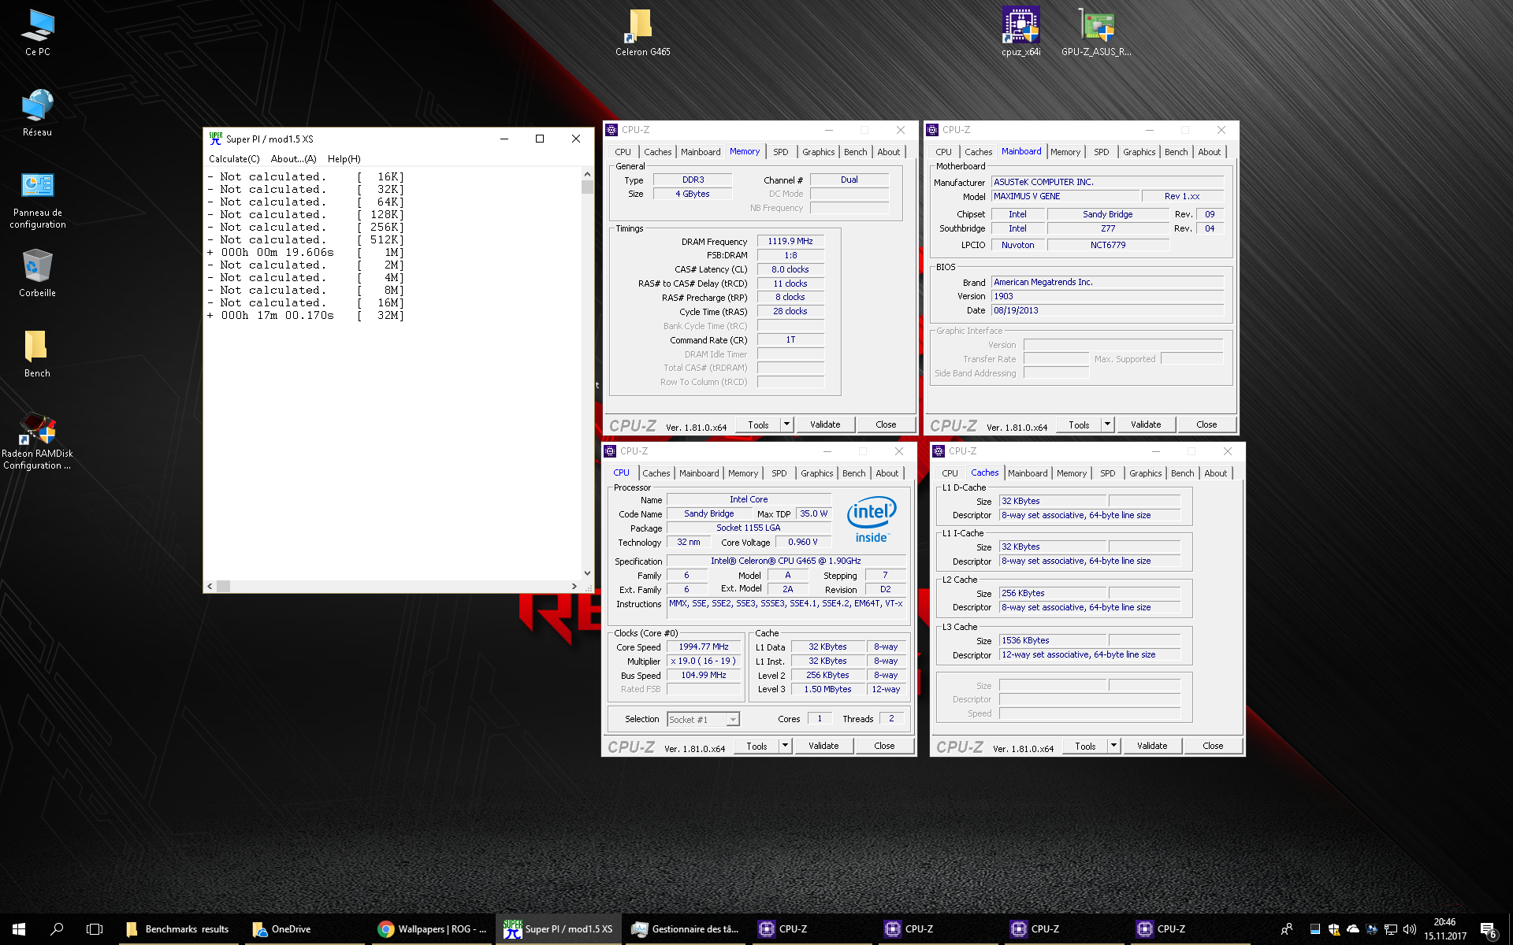Open taskbar search icon
1513x945 pixels.
57,929
